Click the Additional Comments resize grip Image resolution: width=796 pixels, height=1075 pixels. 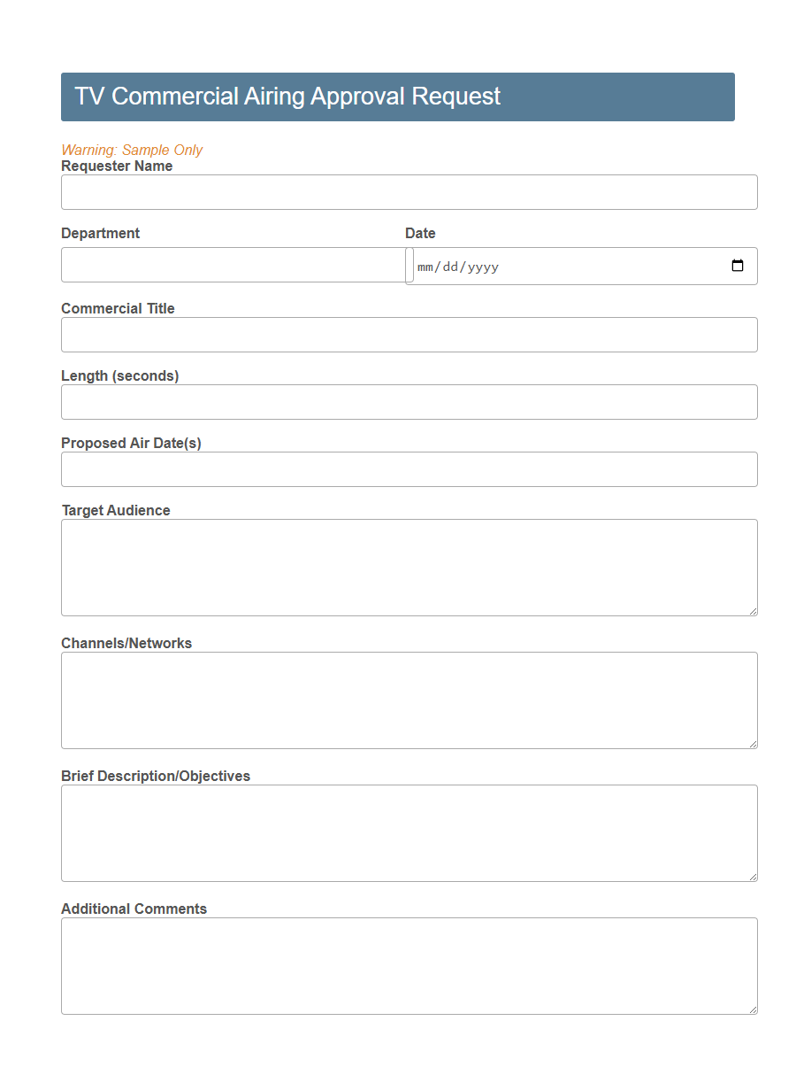click(x=754, y=1009)
